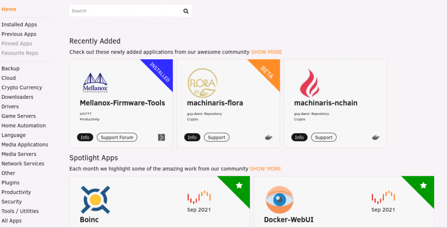Click the Boinc app title
Viewport: 447px width, 228px height.
coord(89,220)
